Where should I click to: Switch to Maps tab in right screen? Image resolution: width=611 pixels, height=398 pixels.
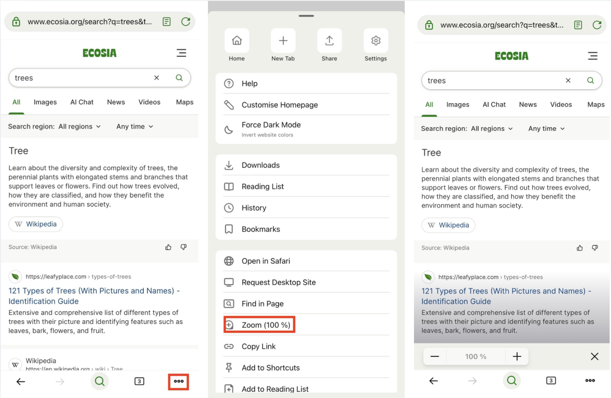[x=596, y=105]
